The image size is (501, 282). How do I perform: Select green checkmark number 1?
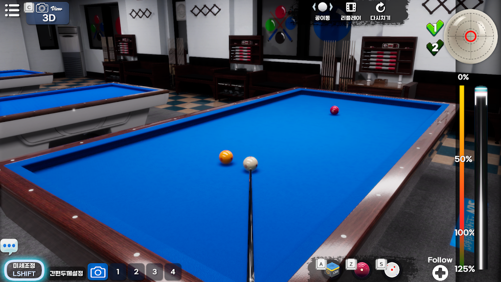tap(435, 28)
